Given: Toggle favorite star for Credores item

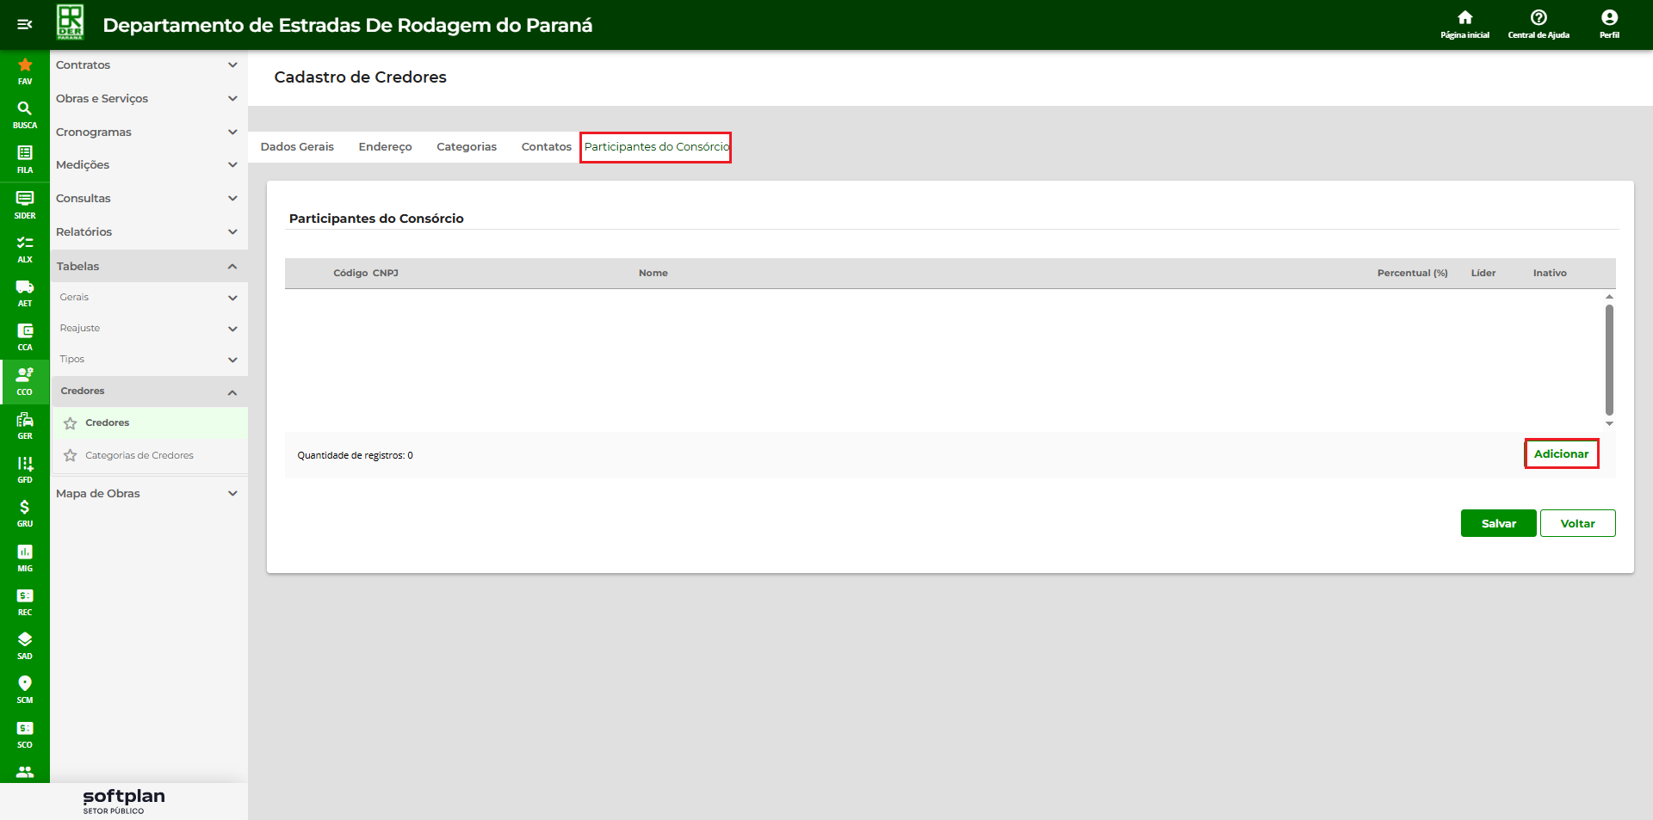Looking at the screenshot, I should pyautogui.click(x=71, y=423).
